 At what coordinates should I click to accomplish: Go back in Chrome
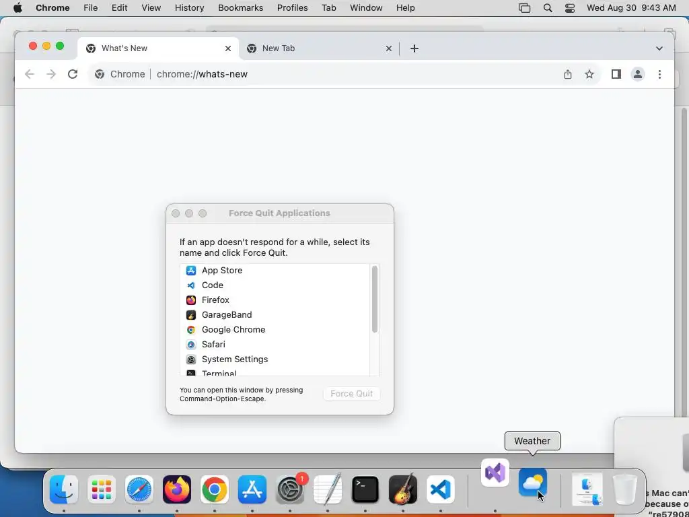pyautogui.click(x=30, y=74)
